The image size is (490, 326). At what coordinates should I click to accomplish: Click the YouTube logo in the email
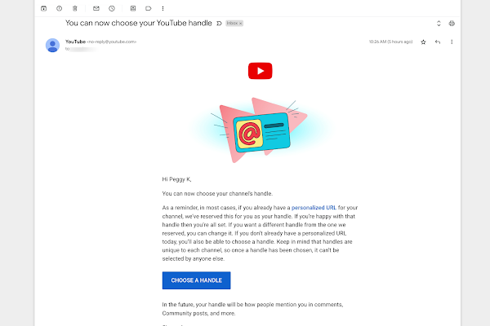click(x=260, y=71)
